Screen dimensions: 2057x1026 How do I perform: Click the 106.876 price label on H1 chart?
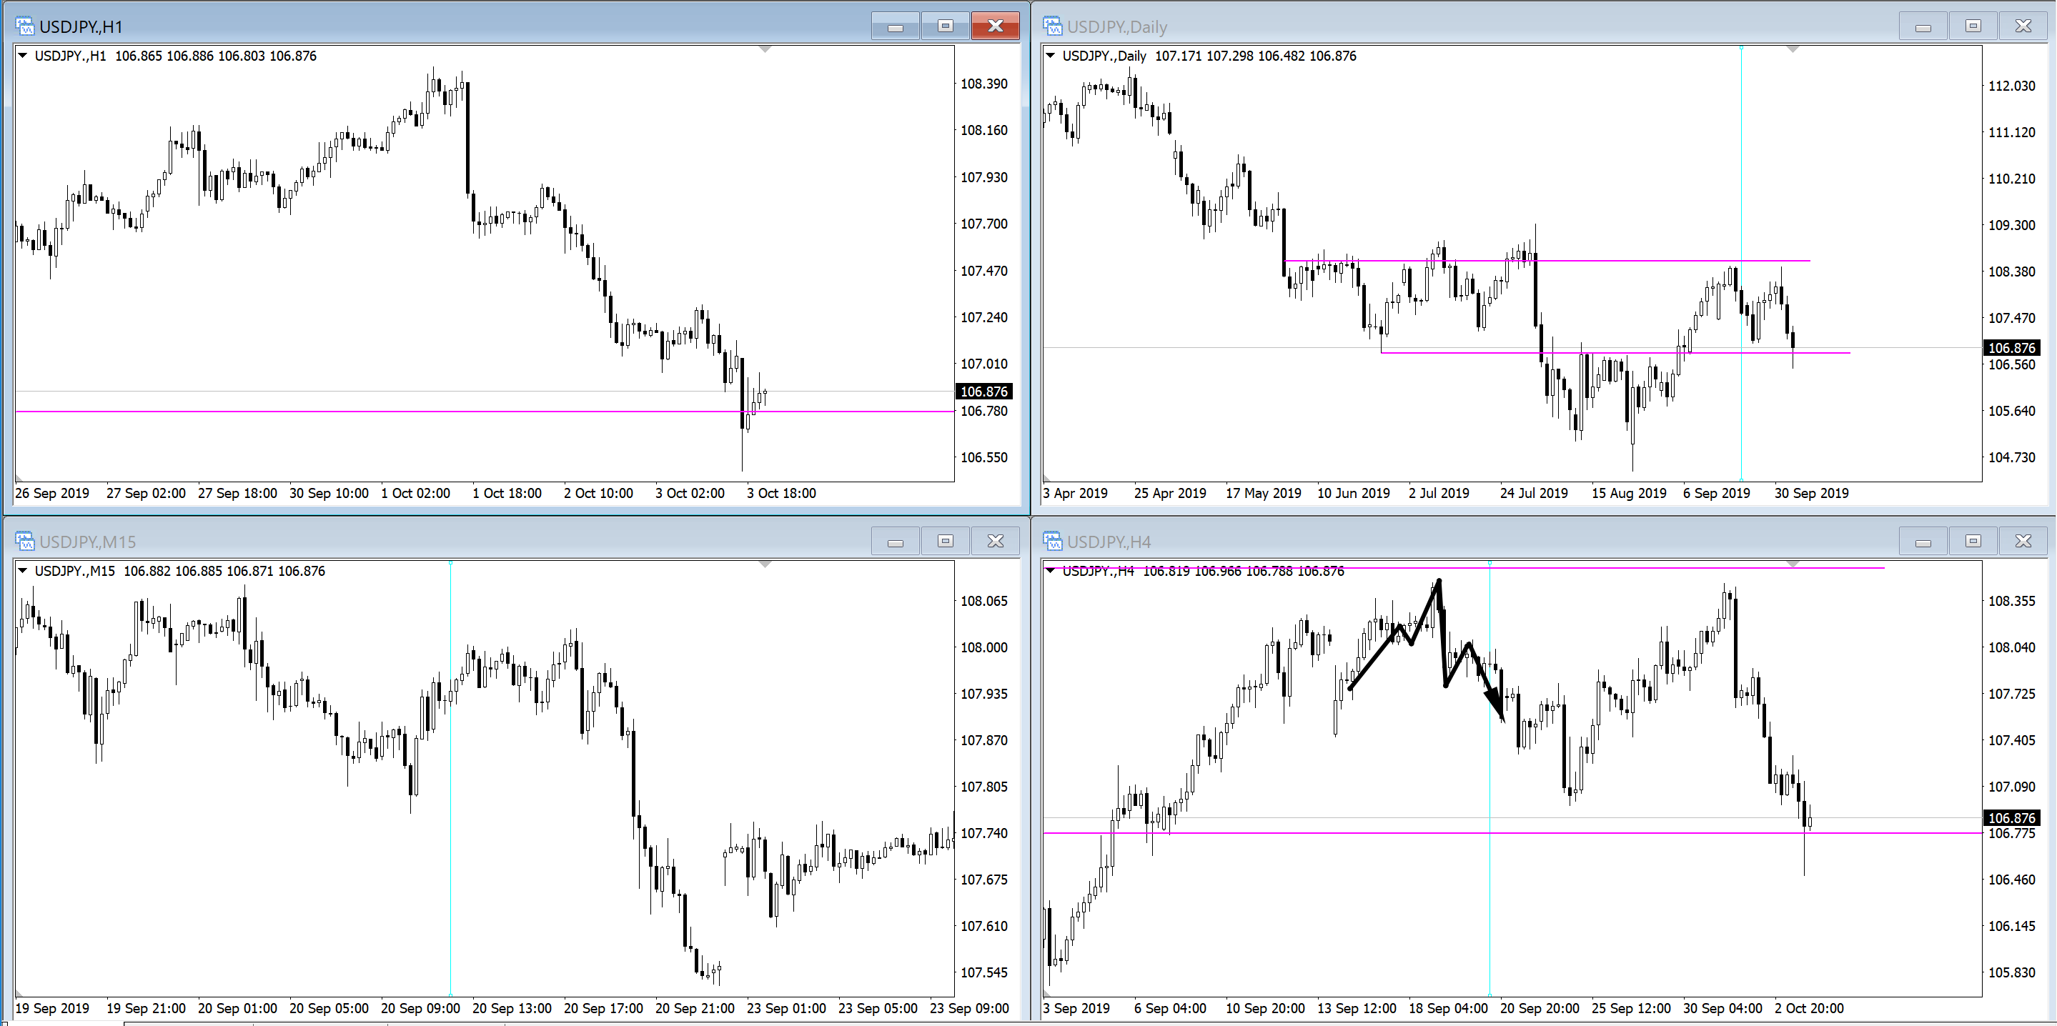click(x=983, y=392)
